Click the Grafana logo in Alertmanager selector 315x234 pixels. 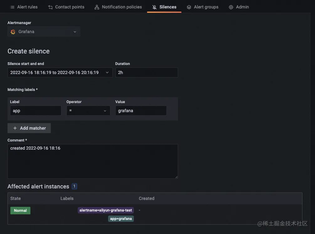pos(13,32)
